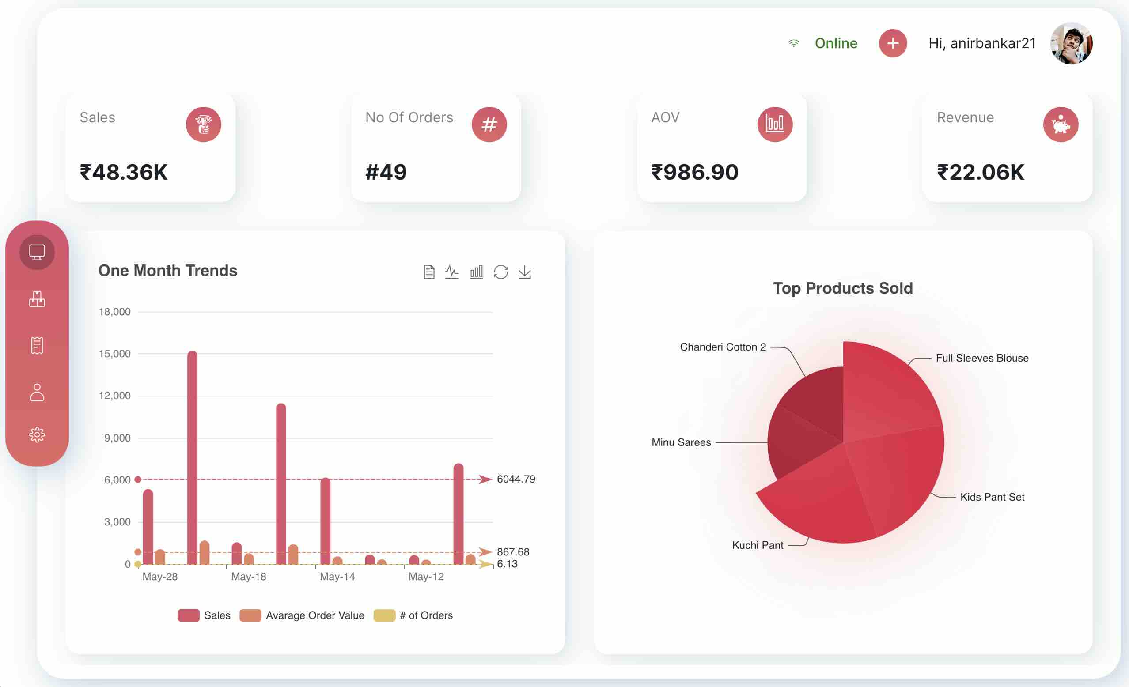Open the user profile avatar
The image size is (1129, 687).
[x=1071, y=44]
